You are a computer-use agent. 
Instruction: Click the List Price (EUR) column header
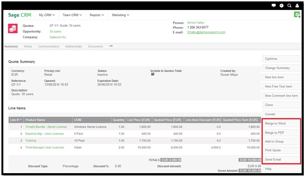(x=139, y=120)
